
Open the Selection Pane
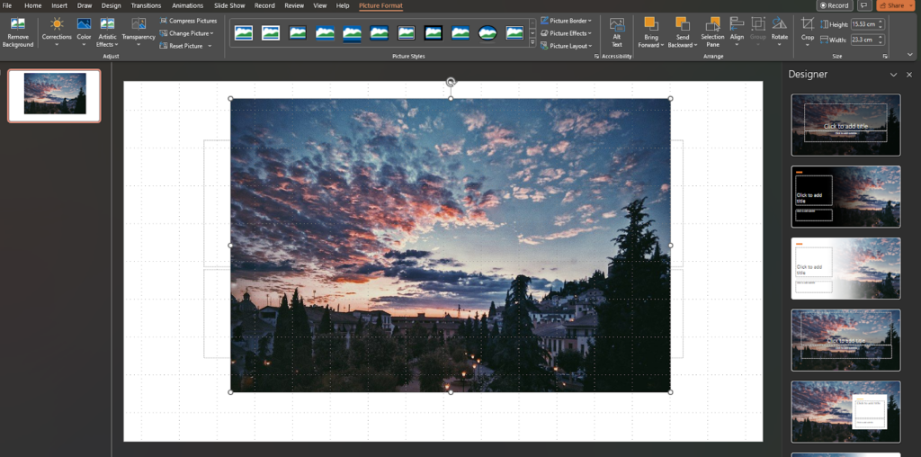click(x=712, y=31)
